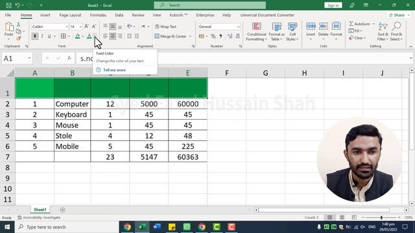The image size is (415, 233).
Task: Adjust the zoom slider in status bar
Action: coord(381,217)
